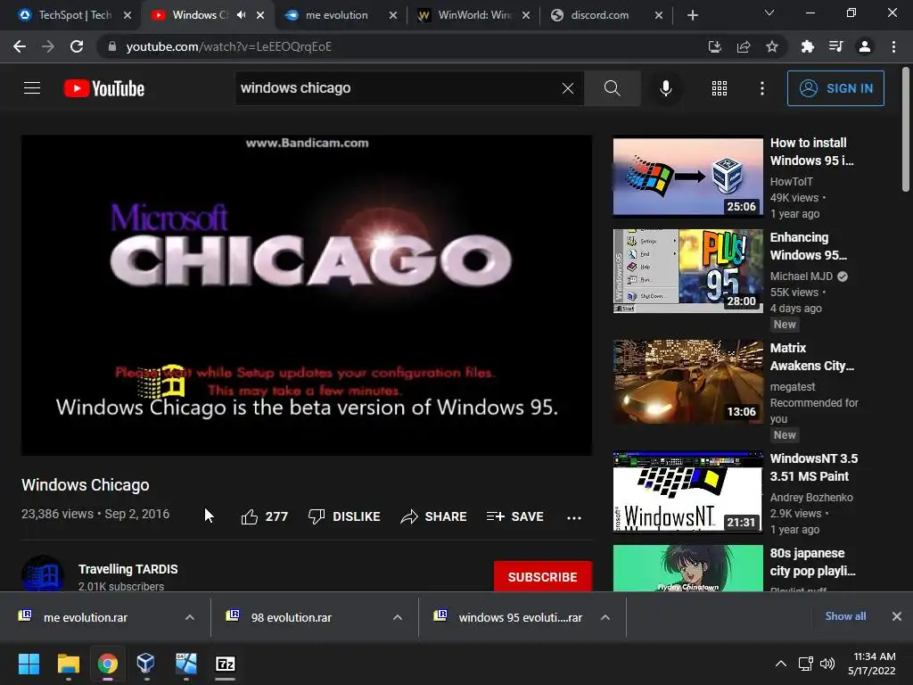Image resolution: width=913 pixels, height=685 pixels.
Task: Close the downloads bar
Action: pyautogui.click(x=897, y=616)
